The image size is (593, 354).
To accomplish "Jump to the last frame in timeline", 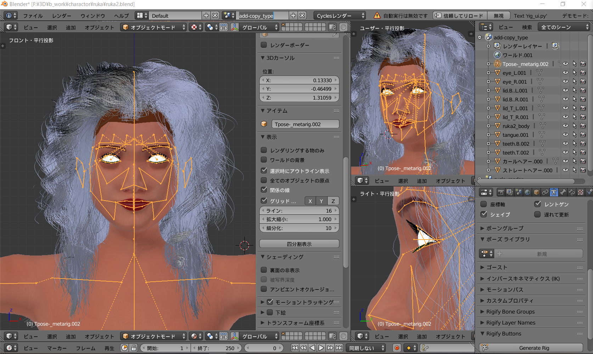I will coord(339,348).
